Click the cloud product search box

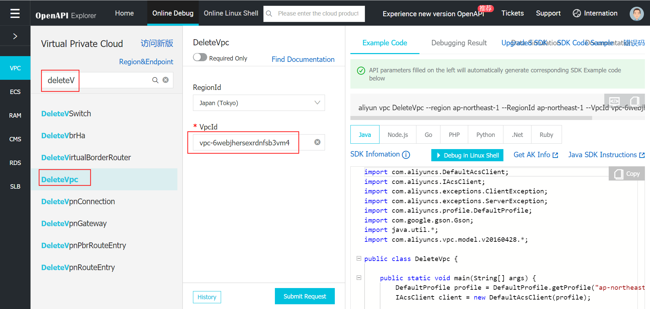pyautogui.click(x=314, y=14)
